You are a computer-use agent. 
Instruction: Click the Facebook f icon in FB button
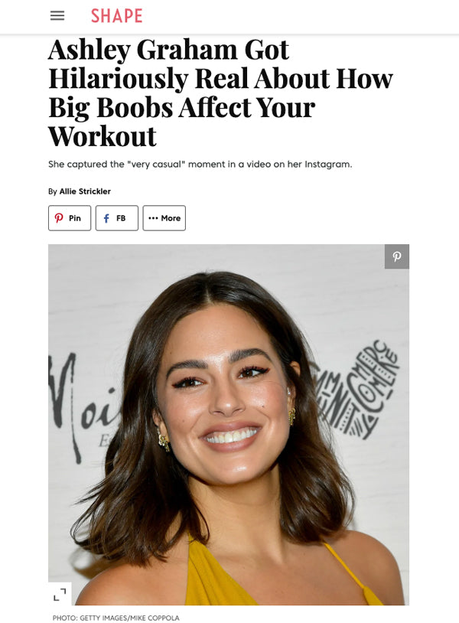[x=106, y=218]
